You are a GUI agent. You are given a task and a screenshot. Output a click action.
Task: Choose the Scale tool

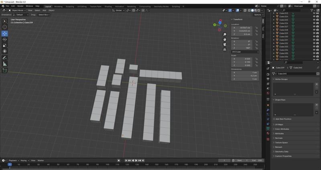5,45
